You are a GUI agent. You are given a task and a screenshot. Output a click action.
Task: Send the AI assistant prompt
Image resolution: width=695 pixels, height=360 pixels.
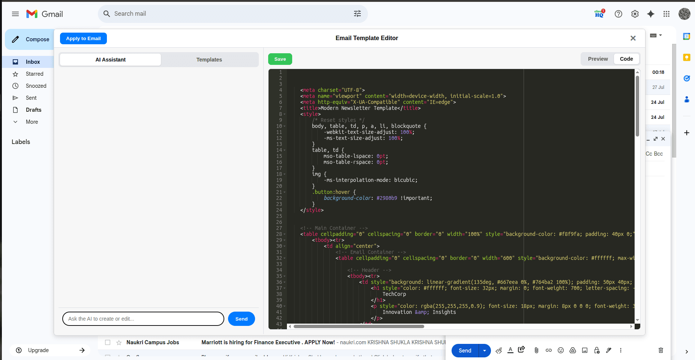[242, 319]
